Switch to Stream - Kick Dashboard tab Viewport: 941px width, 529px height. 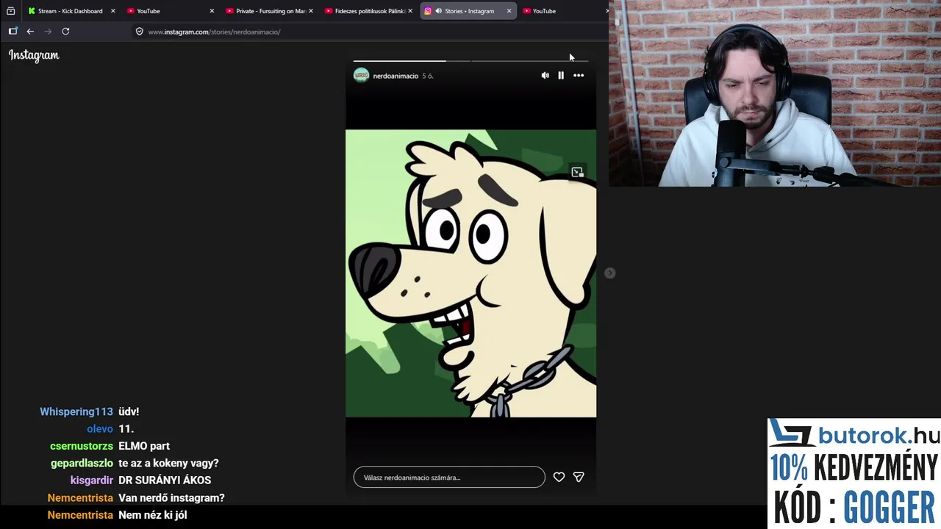[x=71, y=11]
